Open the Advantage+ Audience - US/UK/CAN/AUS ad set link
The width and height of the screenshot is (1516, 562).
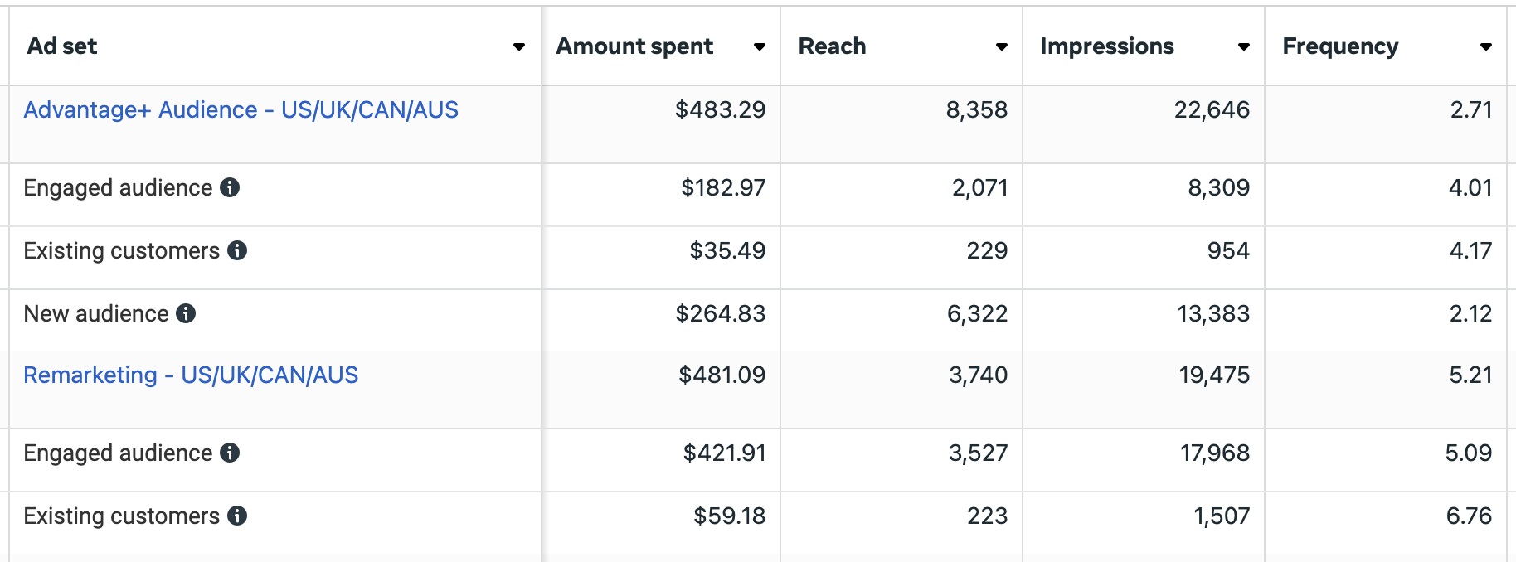click(241, 109)
